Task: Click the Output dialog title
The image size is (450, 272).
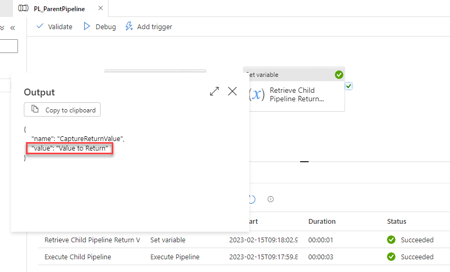Action: pyautogui.click(x=39, y=92)
